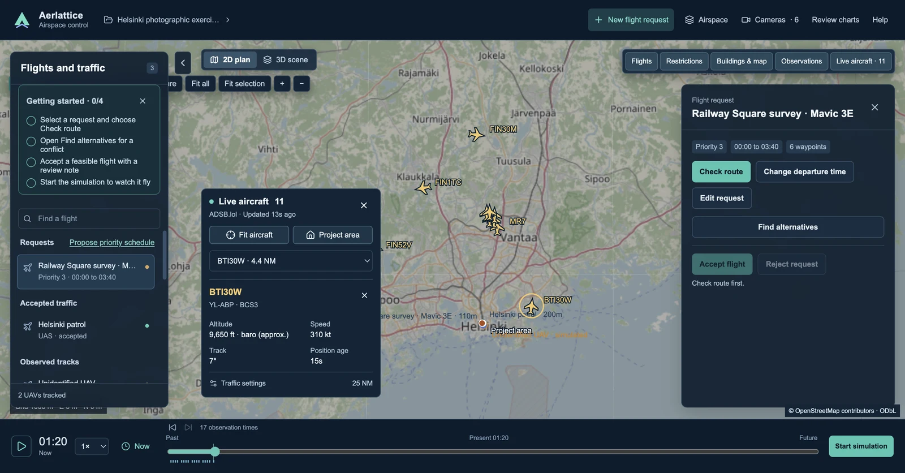Switch to 2D plan view
This screenshot has width=905, height=473.
point(230,60)
